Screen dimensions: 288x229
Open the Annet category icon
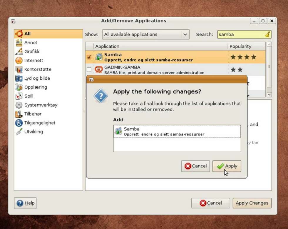tap(19, 43)
